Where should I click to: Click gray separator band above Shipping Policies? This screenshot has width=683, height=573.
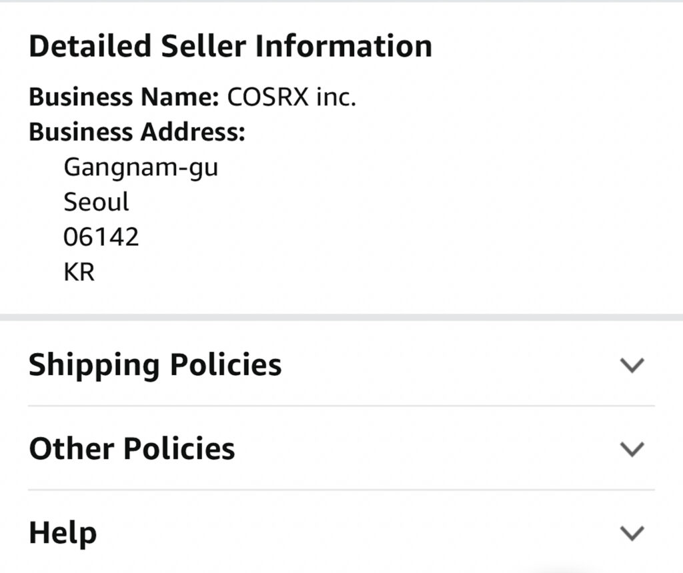tap(341, 317)
